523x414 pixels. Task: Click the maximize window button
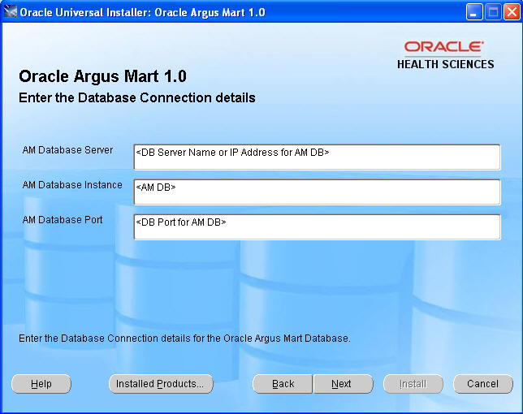493,12
